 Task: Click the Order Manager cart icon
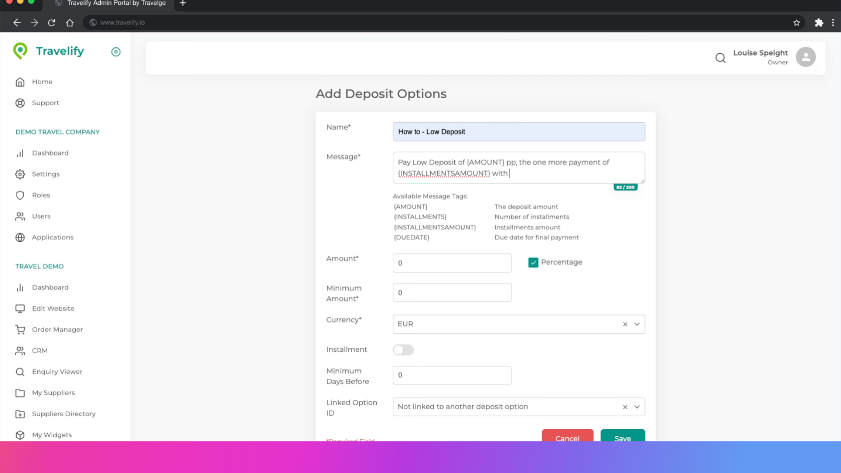click(x=20, y=329)
